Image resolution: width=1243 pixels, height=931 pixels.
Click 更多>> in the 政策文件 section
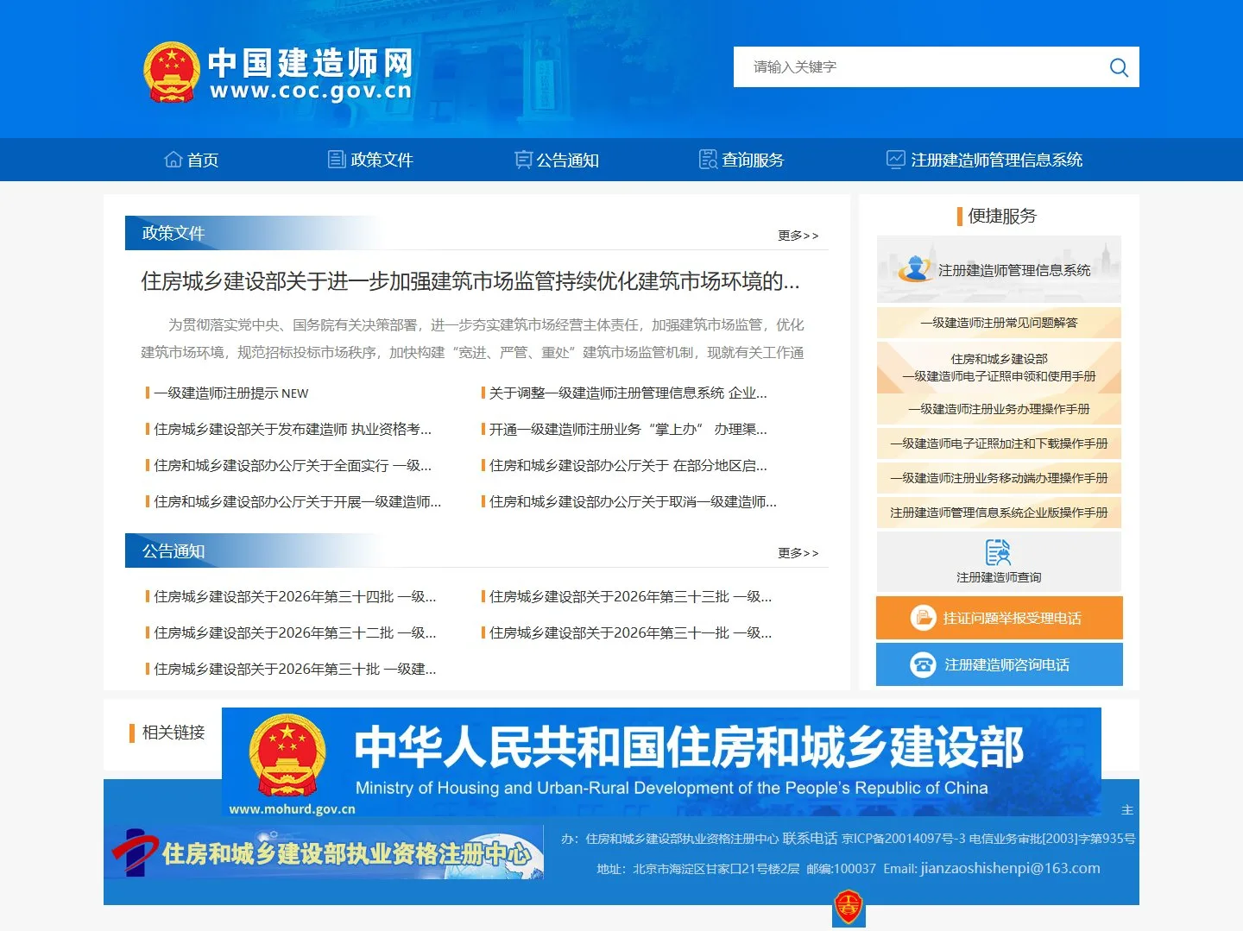pyautogui.click(x=798, y=236)
